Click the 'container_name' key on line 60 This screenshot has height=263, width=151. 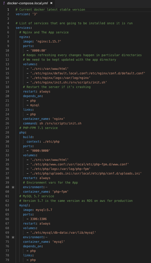pos(36,192)
